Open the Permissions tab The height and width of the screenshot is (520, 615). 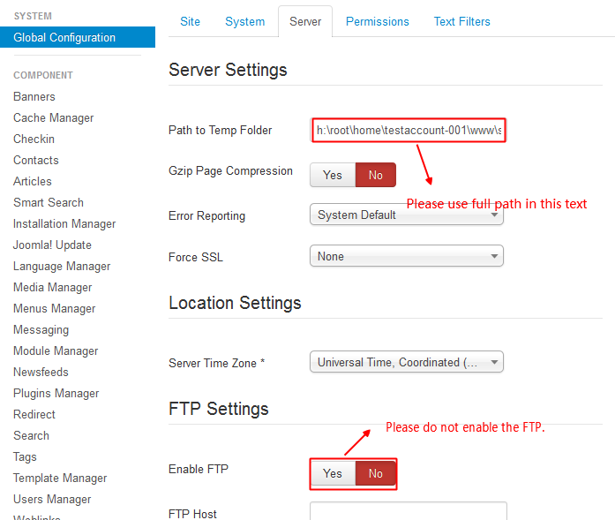click(x=377, y=21)
